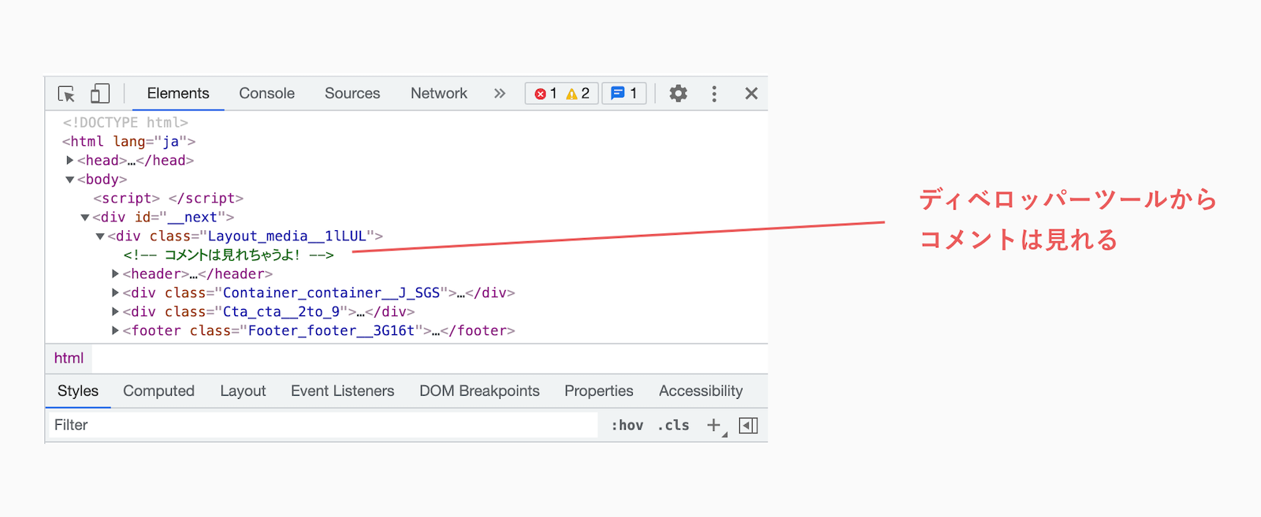Screen dimensions: 1261x517
Task: Select the Computed styles tab
Action: pos(158,391)
